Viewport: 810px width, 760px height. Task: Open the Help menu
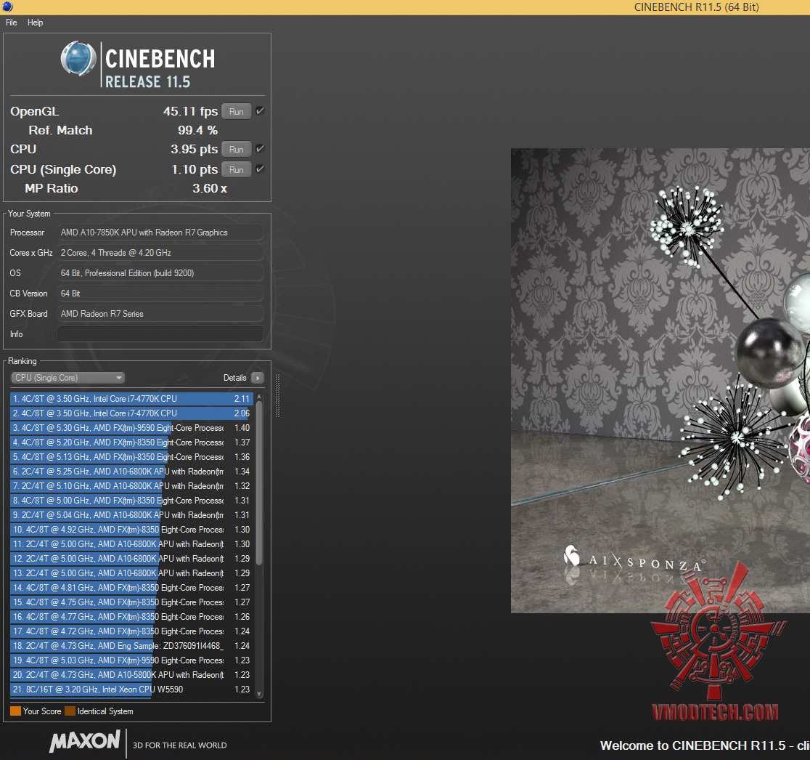(35, 23)
